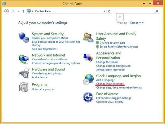Click the Control Panel icon in address bar

tap(29, 11)
